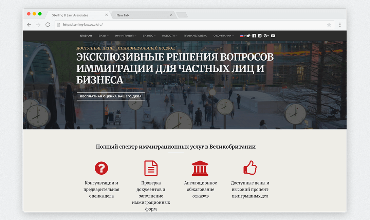Open the LinkedIn social icon
This screenshot has width=370, height=220.
tap(260, 36)
